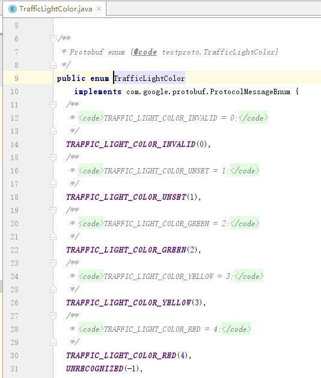Click fold end marker at line 17
Screen dimensions: 321x378
pos(53,184)
